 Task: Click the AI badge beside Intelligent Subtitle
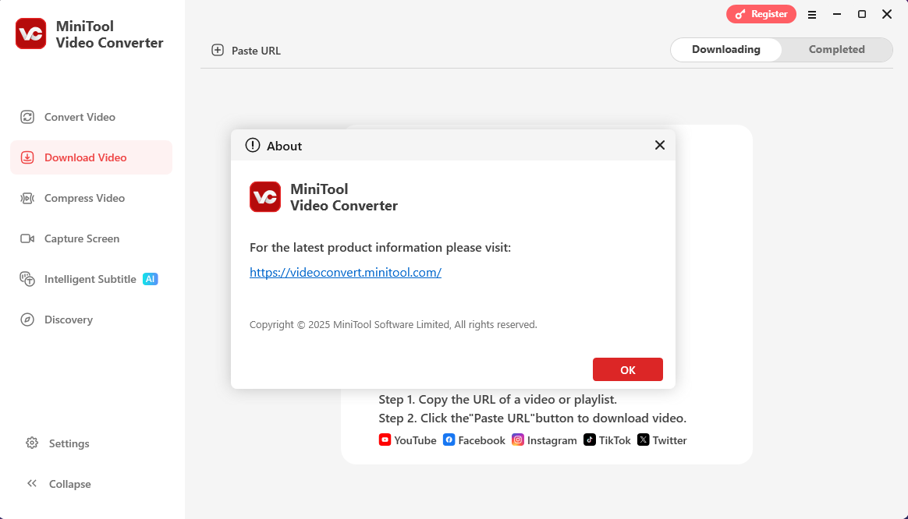pos(151,279)
